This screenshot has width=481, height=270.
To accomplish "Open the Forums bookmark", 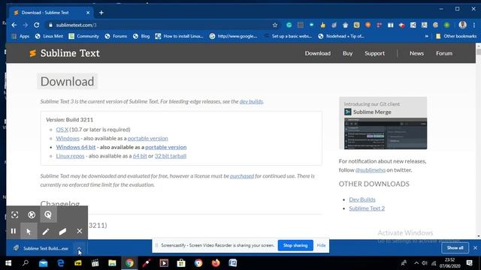I will 116,36.
